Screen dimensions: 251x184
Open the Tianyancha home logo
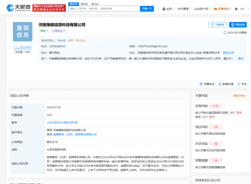(x=19, y=8)
